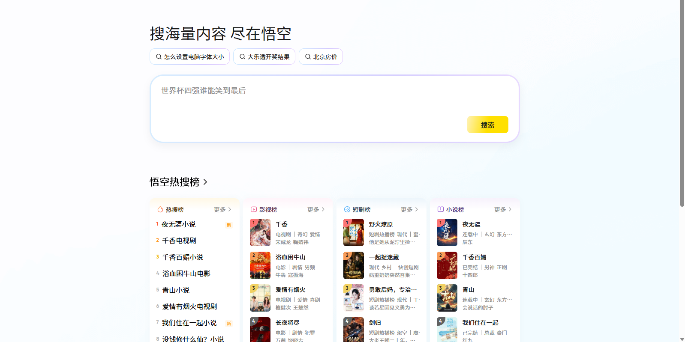Expand 更多 in the 短剧榜 card
The height and width of the screenshot is (342, 685).
(409, 209)
